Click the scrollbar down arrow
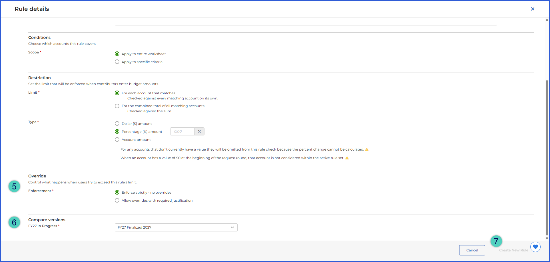This screenshot has width=550, height=262. coord(547,238)
